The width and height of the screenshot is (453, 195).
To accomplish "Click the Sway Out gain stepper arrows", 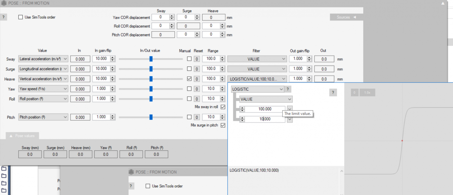I will coord(309,59).
